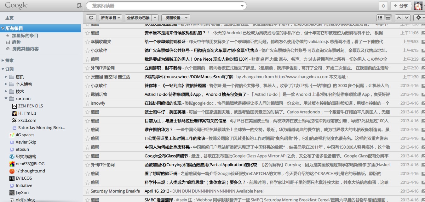Select the 资讯 folder icon
Image resolution: width=425 pixels, height=202 pixels.
point(12,77)
